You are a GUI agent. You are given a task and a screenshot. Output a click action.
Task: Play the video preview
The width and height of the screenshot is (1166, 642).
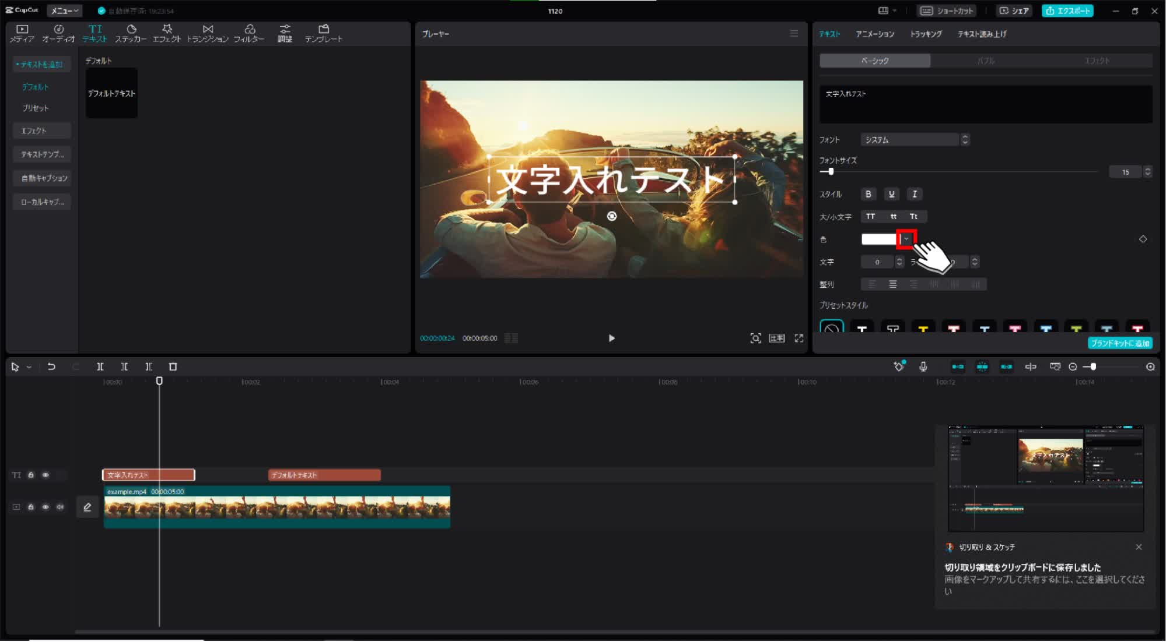tap(611, 338)
